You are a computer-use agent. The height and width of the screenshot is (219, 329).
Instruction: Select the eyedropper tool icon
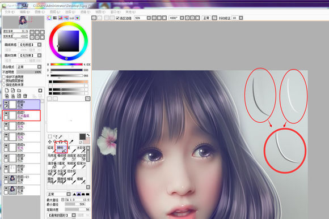tap(71, 141)
